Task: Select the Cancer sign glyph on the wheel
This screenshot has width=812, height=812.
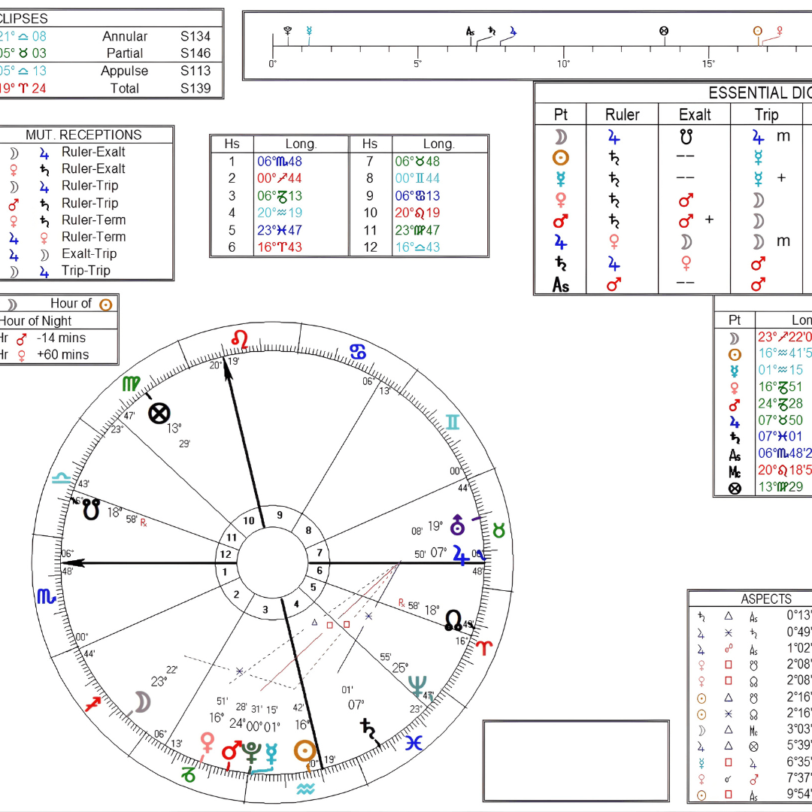Action: point(358,352)
